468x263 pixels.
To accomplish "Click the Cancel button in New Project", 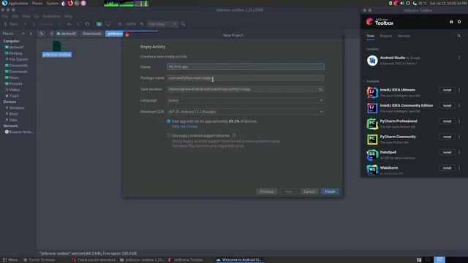I will 309,191.
